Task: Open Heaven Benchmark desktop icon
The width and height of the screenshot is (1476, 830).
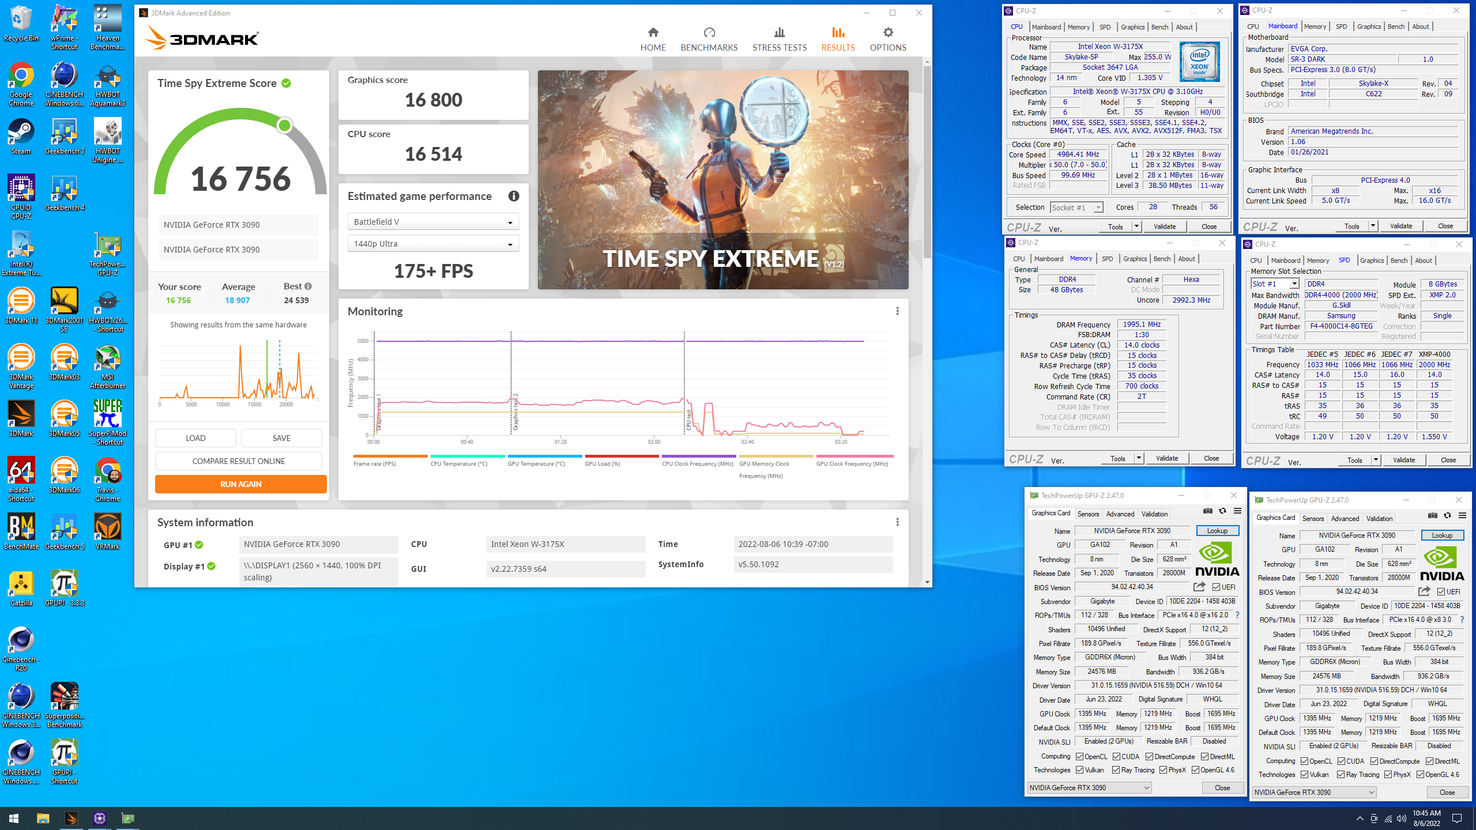Action: (107, 28)
